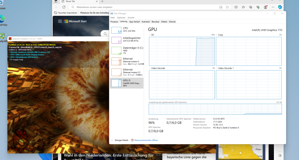The width and height of the screenshot is (299, 160).
Task: Click the 3D utilization graph
Action: click(182, 51)
